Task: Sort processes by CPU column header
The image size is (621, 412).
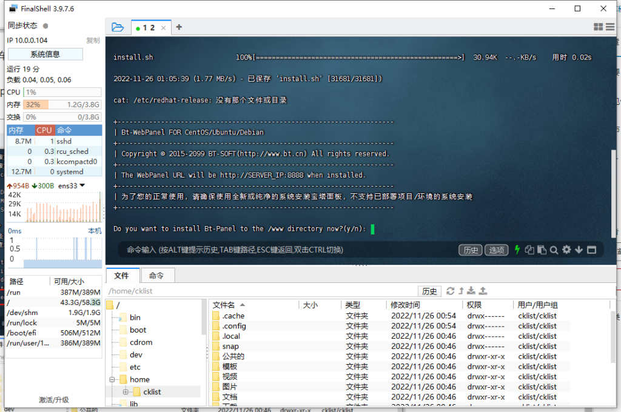Action: coord(44,130)
